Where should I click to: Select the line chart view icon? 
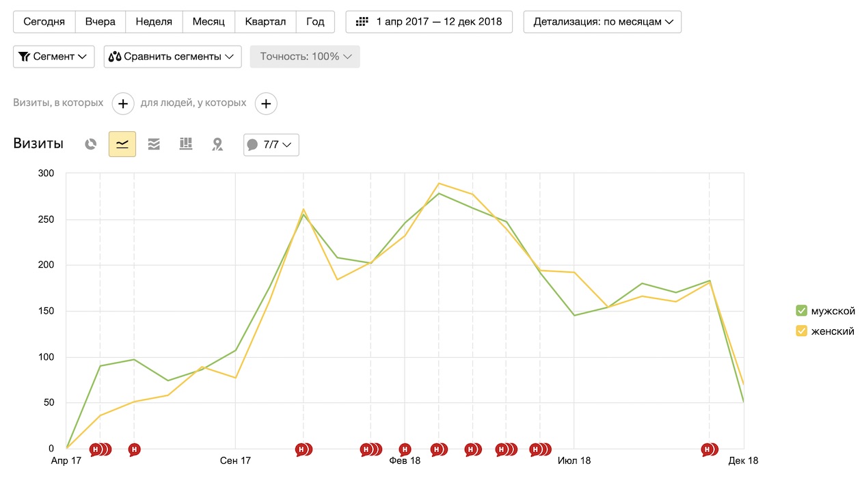(122, 144)
